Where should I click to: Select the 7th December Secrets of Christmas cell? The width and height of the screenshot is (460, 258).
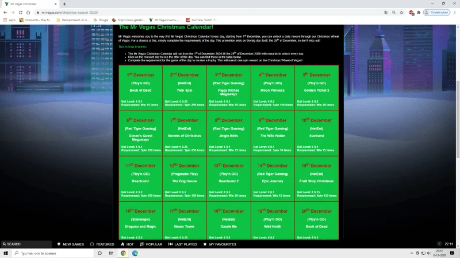185,133
